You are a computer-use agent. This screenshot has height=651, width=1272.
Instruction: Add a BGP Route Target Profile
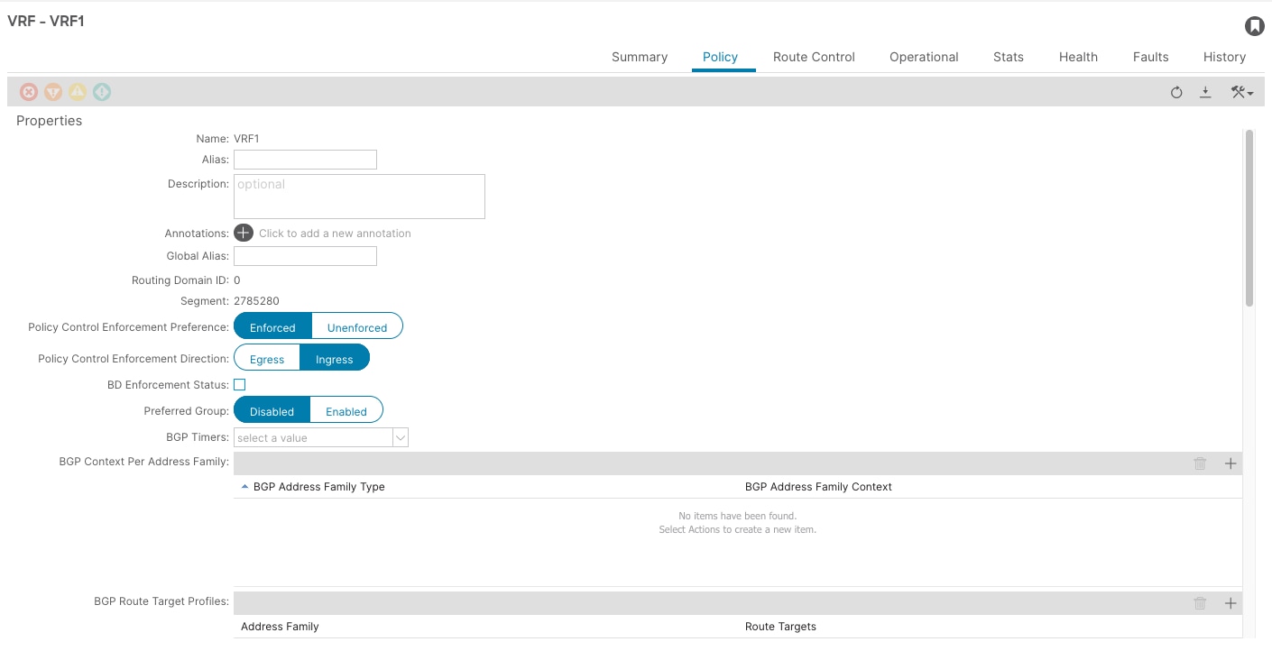(x=1231, y=603)
